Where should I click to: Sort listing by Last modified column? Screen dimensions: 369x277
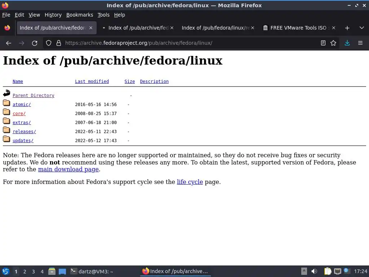tap(92, 82)
